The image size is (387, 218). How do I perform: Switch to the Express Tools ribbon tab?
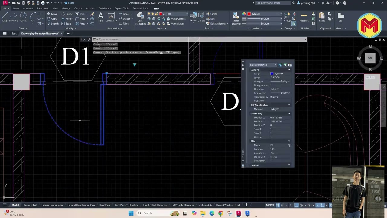pos(122,8)
